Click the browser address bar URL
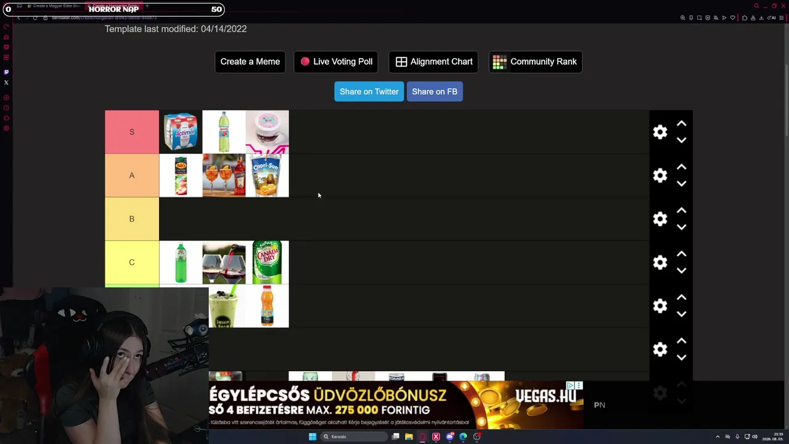Viewport: 789px width, 444px height. coord(104,18)
